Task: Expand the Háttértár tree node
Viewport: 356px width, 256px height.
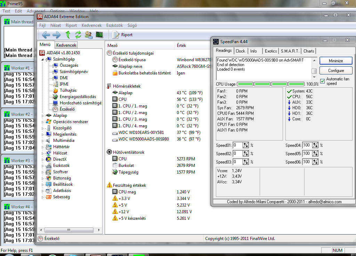Action: coord(42,147)
